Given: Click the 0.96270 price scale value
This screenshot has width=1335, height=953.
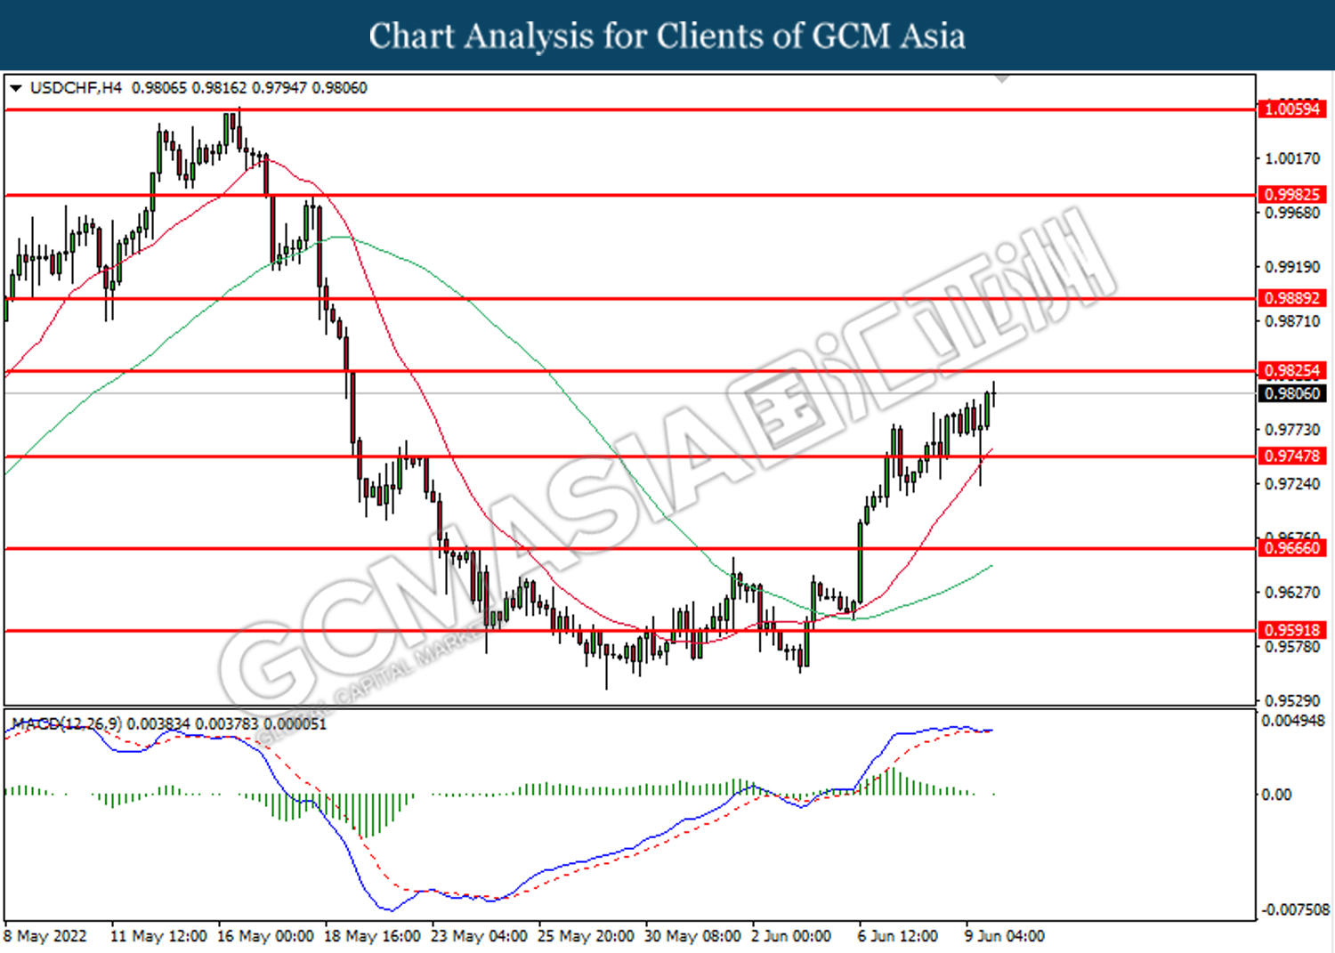Looking at the screenshot, I should (x=1293, y=592).
